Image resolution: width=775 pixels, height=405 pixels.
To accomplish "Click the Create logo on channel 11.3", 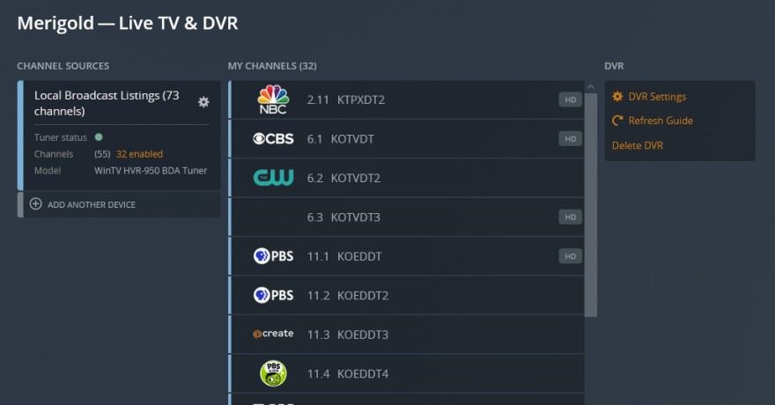I will tap(273, 335).
